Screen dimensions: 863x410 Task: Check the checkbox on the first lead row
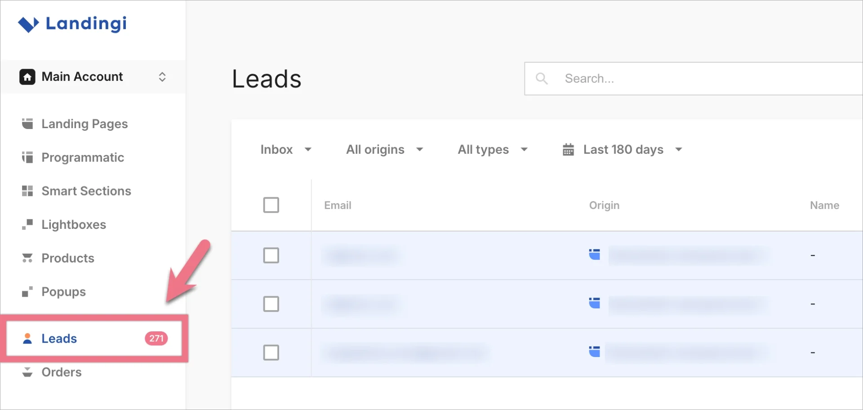271,255
